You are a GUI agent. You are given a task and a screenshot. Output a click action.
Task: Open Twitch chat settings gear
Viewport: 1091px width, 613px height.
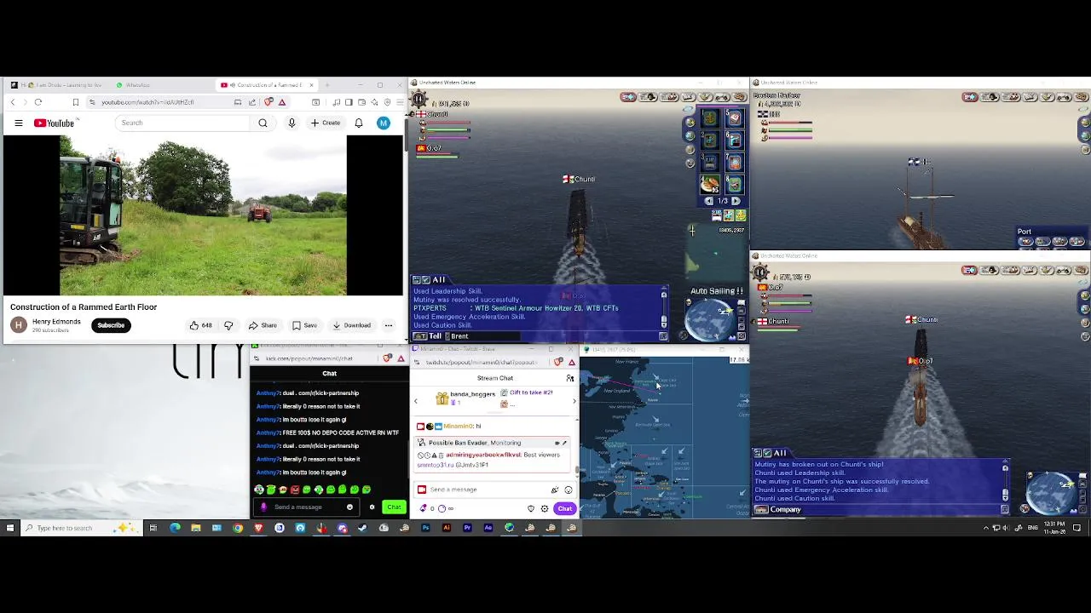545,508
